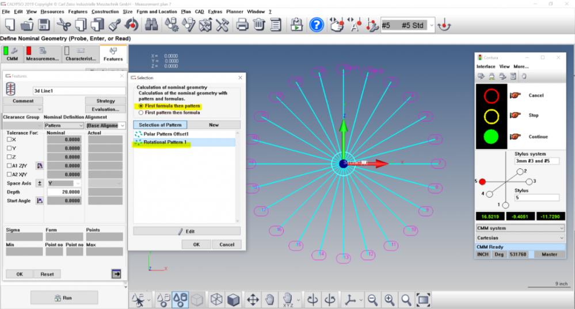Viewport: 575px width, 309px height.
Task: Select Rotational Pattern 1 in list
Action: pyautogui.click(x=184, y=142)
